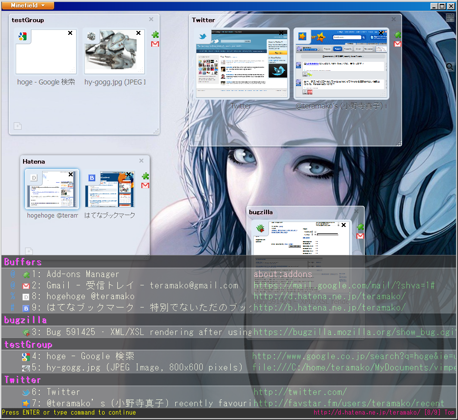Image resolution: width=458 pixels, height=420 pixels.
Task: Select buffer 3: Bug 591425 row
Action: [229, 332]
